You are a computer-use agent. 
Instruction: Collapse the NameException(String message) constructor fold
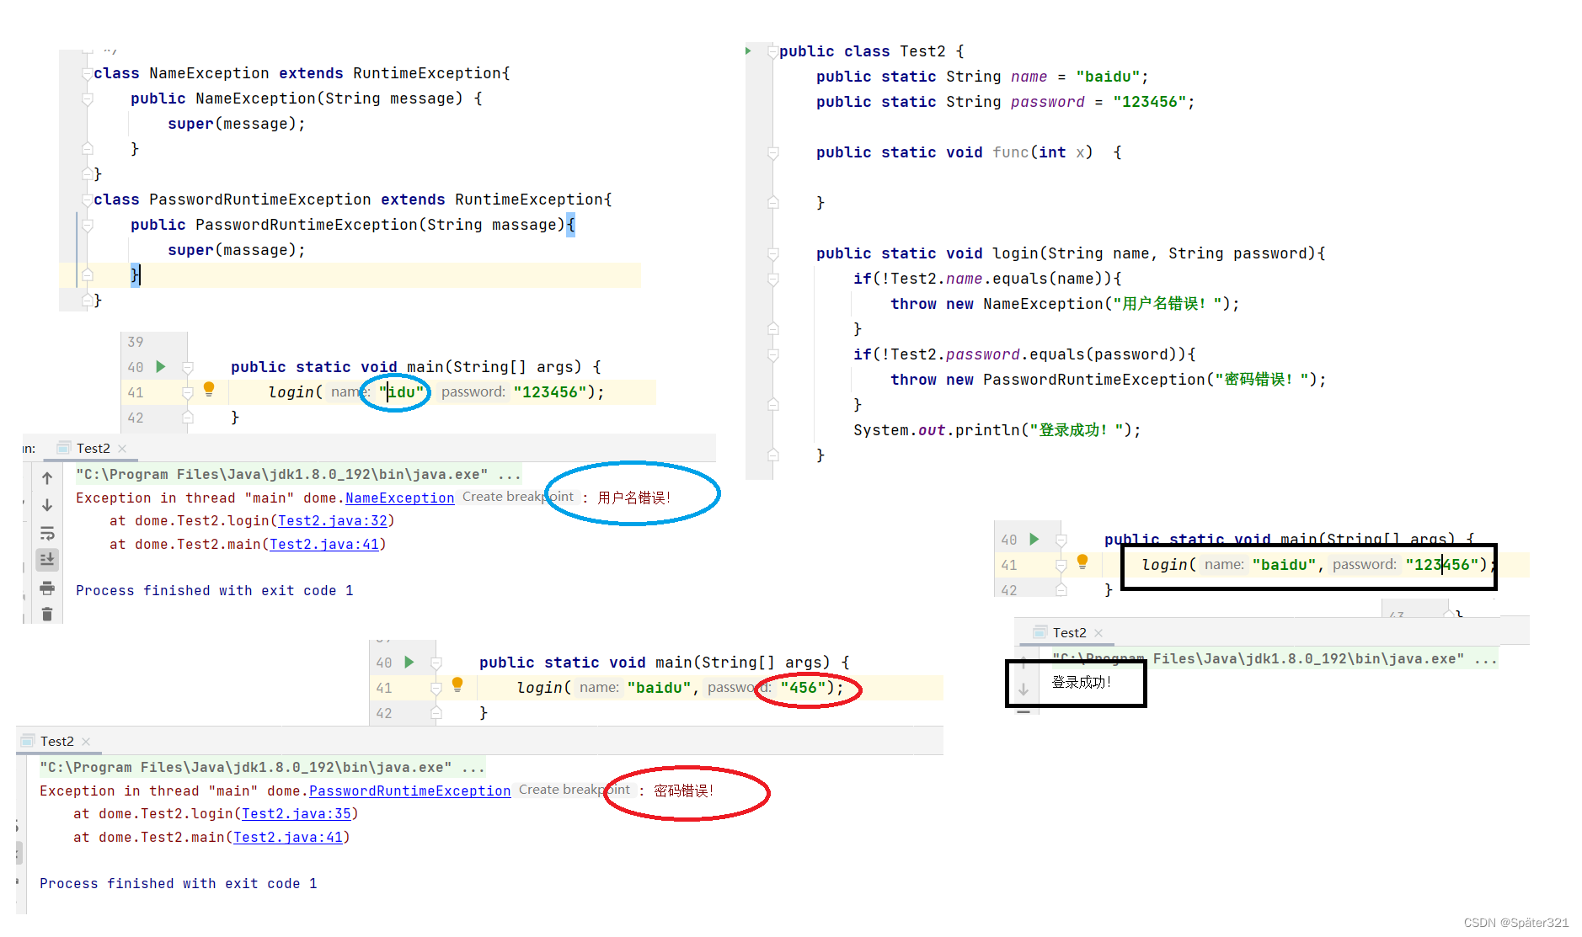(x=87, y=99)
